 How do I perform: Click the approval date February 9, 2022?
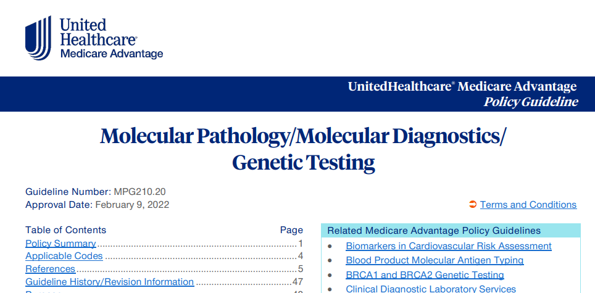(132, 205)
